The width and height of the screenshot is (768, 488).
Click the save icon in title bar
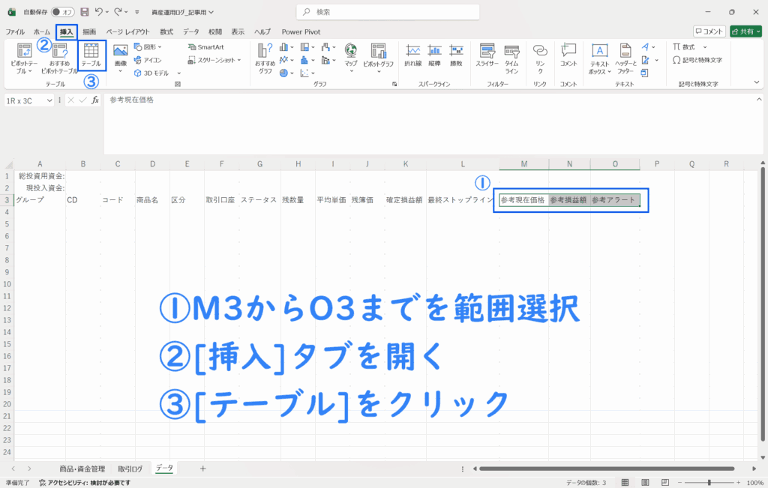point(84,12)
